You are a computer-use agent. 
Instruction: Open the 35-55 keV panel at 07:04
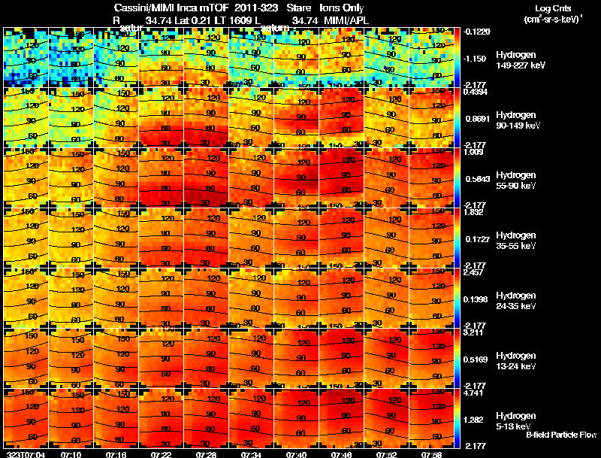[26, 238]
